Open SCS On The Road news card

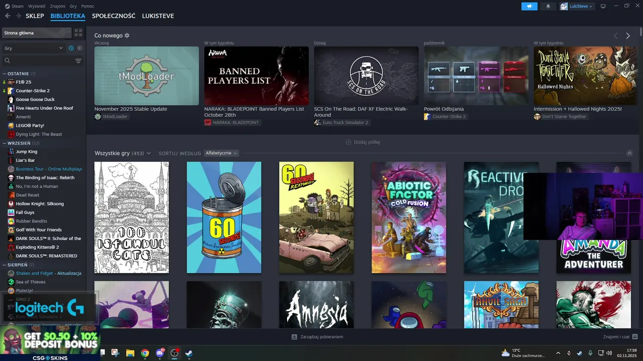tap(366, 76)
